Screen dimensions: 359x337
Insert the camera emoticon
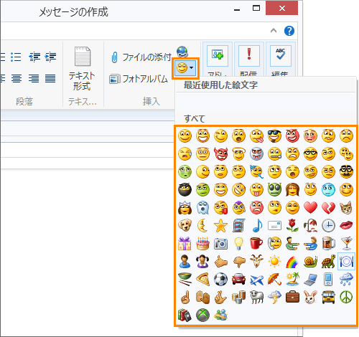220,244
